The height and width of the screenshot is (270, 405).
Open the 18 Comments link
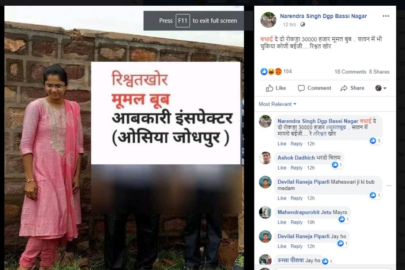tap(350, 72)
